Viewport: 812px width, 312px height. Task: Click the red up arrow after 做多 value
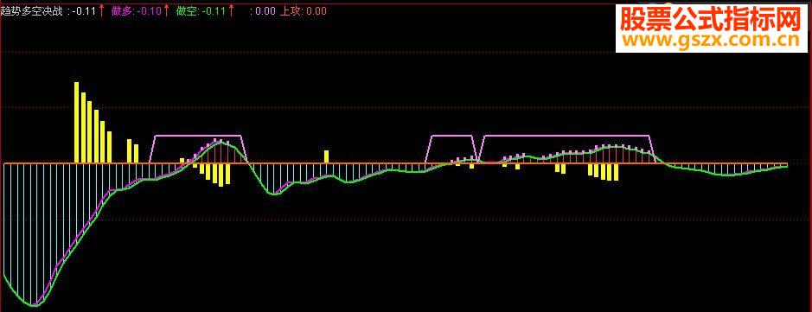click(x=166, y=10)
